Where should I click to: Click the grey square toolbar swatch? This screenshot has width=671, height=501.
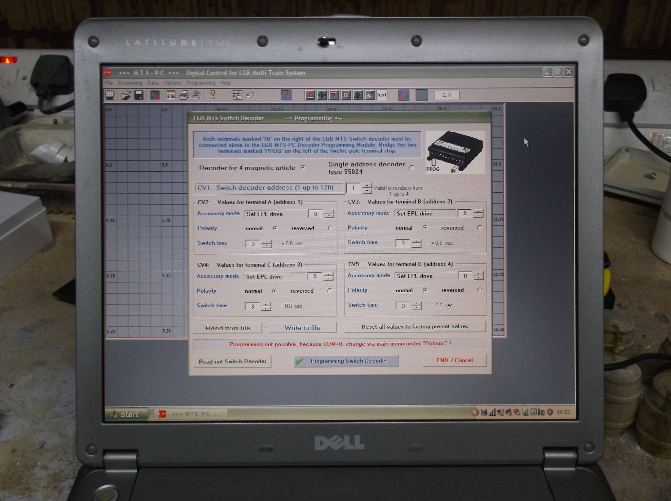tap(421, 95)
